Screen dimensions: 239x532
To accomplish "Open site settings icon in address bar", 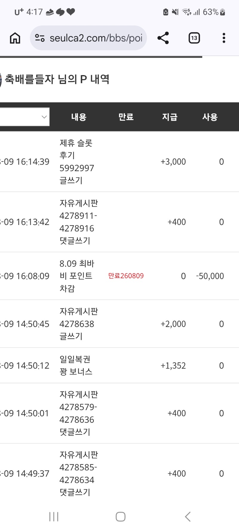I will coord(40,38).
